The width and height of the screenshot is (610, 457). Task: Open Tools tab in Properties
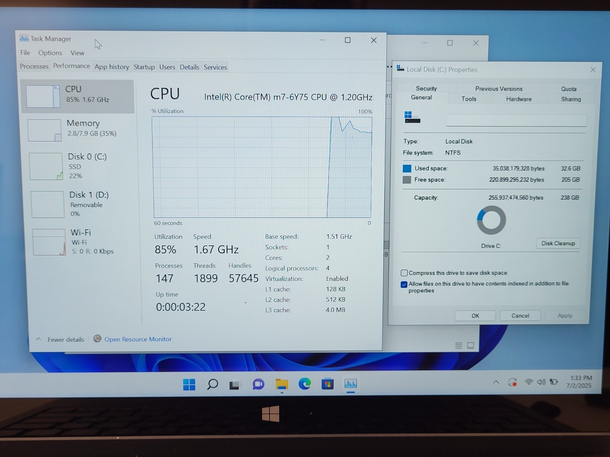(x=469, y=99)
